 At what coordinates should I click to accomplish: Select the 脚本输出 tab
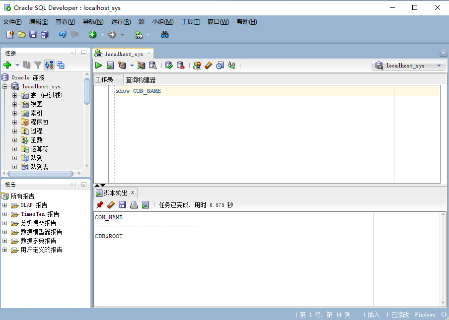(115, 193)
